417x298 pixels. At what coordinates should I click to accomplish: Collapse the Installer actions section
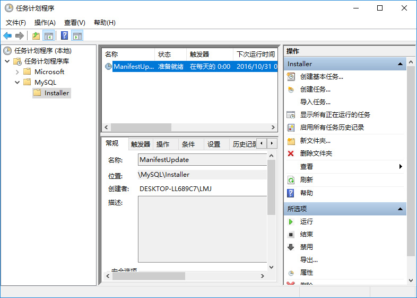coord(401,64)
